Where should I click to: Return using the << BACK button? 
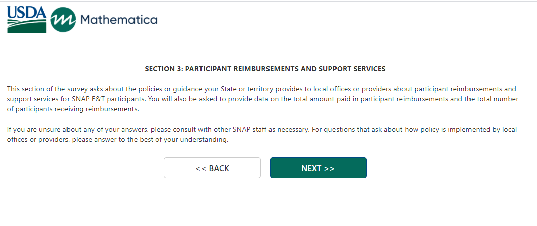click(212, 168)
